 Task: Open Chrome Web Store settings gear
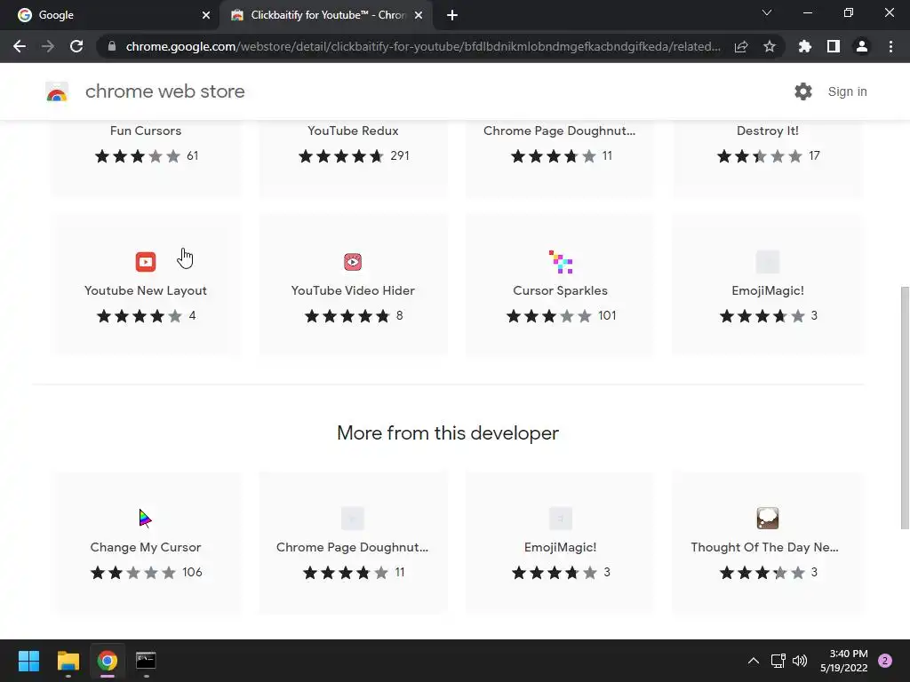coord(803,91)
